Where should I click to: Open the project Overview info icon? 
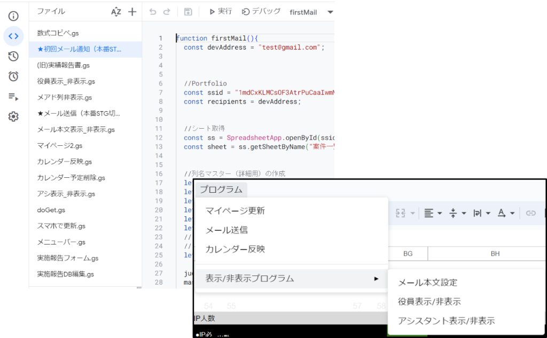coord(13,16)
